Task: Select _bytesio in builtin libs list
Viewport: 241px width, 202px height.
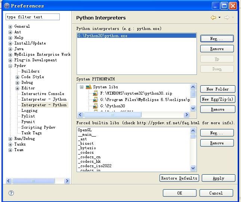Action: pyautogui.click(x=87, y=148)
